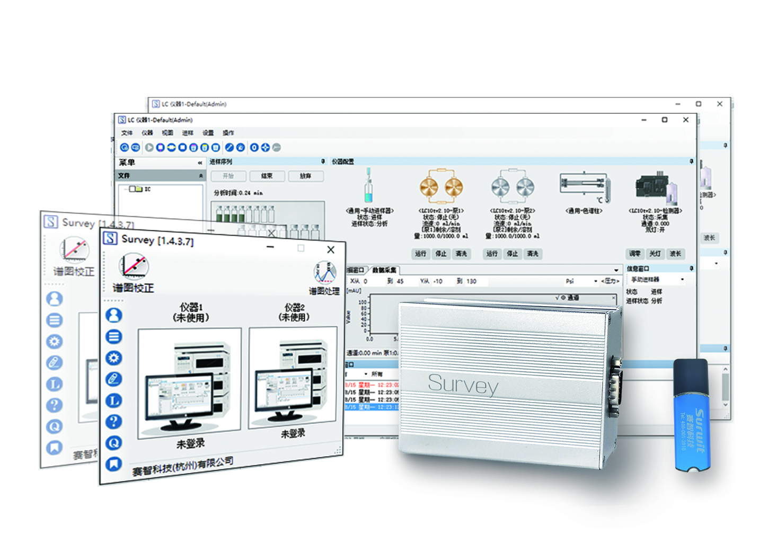Screen dimensions: 768x552
Task: Open the 设置 menu
Action: tap(208, 133)
